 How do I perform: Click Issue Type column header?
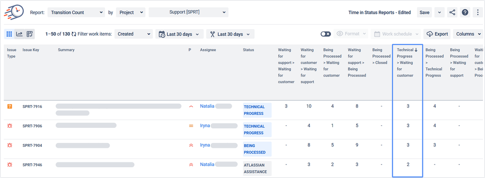point(12,53)
